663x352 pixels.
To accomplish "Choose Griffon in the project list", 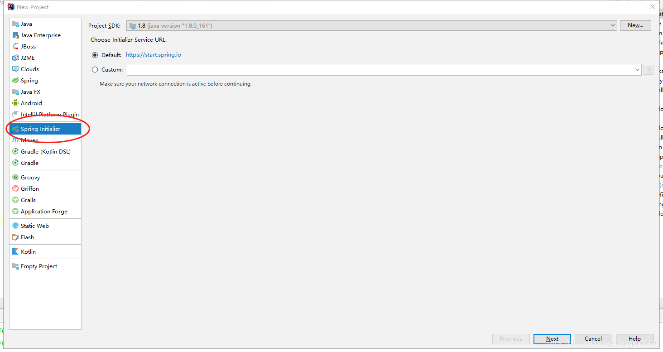I will pyautogui.click(x=45, y=189).
